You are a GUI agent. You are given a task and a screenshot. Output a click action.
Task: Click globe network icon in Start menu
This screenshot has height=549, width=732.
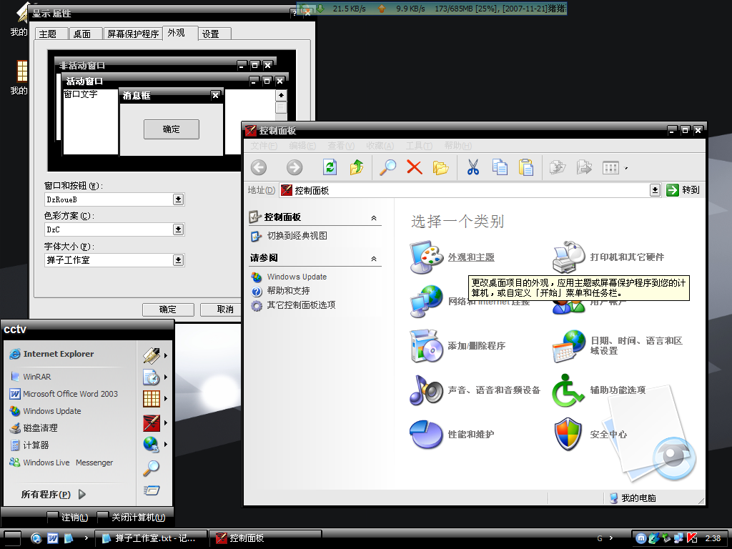tap(152, 445)
